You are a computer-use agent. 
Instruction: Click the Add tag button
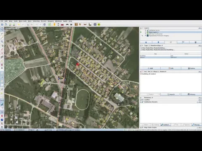coord(150,68)
